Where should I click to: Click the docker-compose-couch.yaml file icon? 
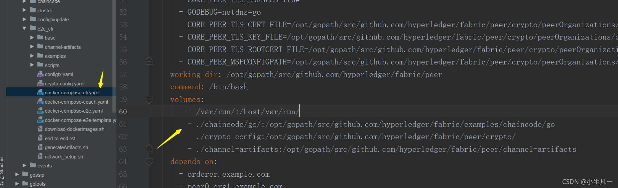(40, 102)
